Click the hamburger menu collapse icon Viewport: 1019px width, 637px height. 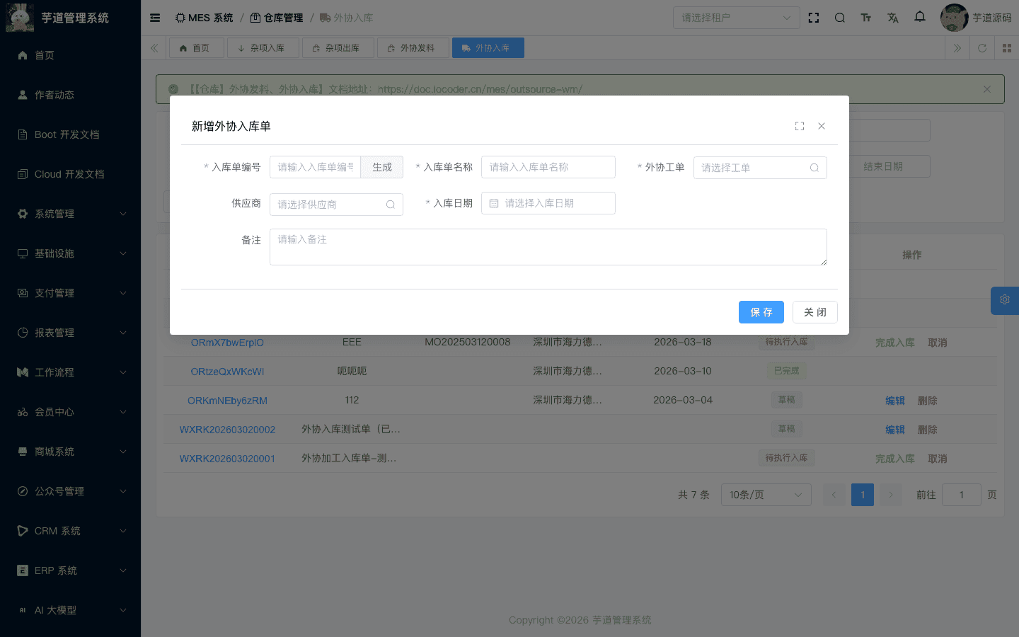pos(155,17)
